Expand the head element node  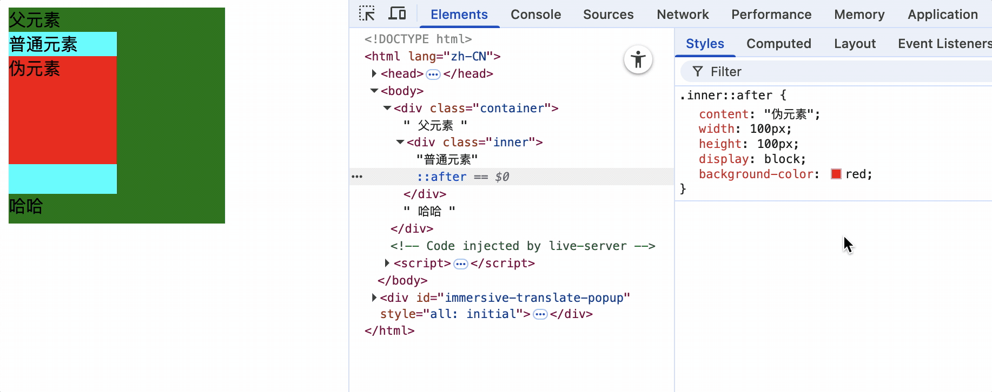click(x=374, y=73)
